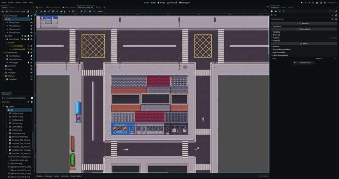The width and height of the screenshot is (339, 179).
Task: Click the instantiate child scene link icon
Action: 6,11
